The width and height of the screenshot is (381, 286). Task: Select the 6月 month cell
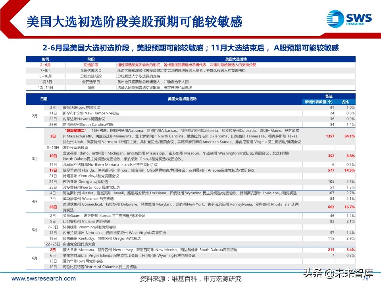[35, 258]
